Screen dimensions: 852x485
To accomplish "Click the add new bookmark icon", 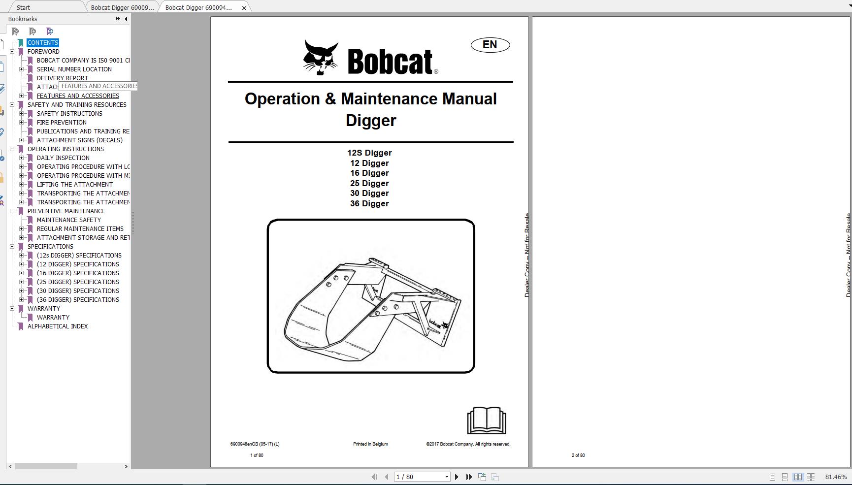I will click(33, 32).
